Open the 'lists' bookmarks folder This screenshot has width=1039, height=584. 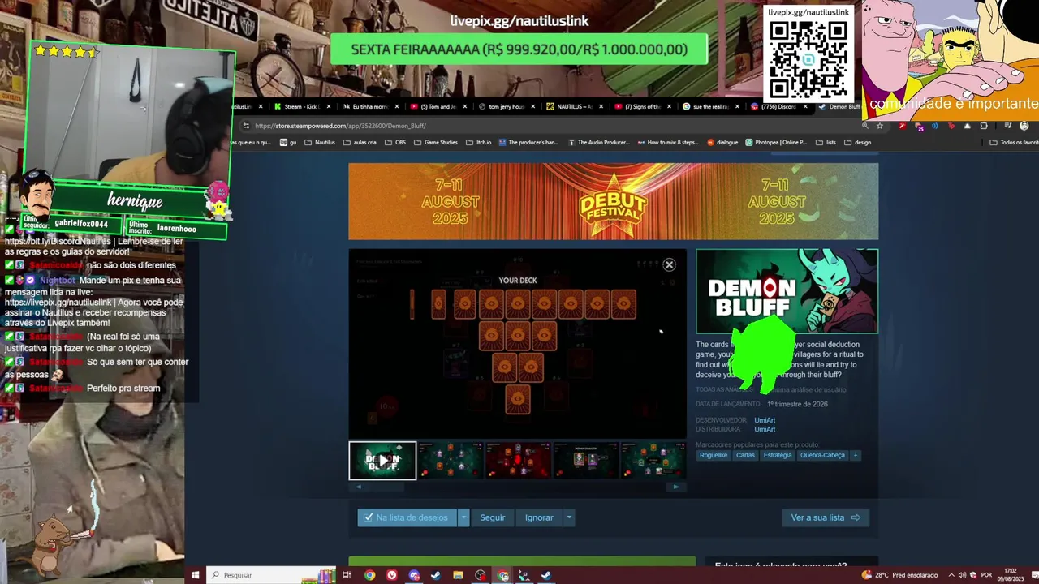pyautogui.click(x=826, y=142)
